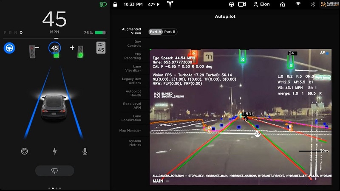Decrease set cruise speed with minus
Image resolution: width=340 pixels, height=191 pixels.
click(x=37, y=48)
